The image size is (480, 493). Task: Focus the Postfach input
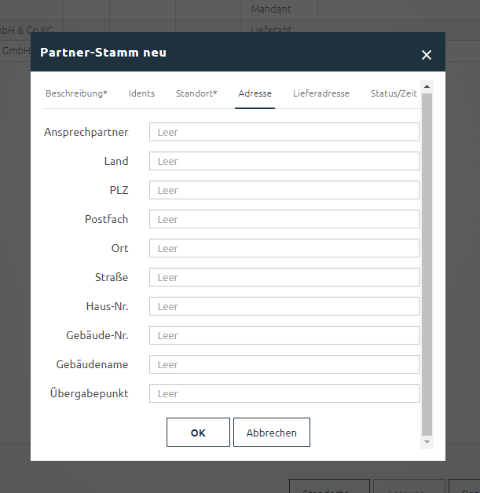(284, 219)
